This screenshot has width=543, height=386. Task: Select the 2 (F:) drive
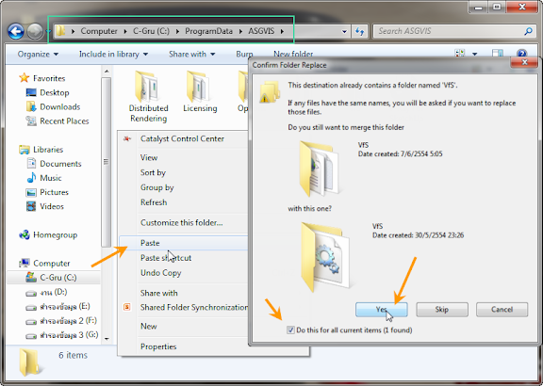pos(68,321)
